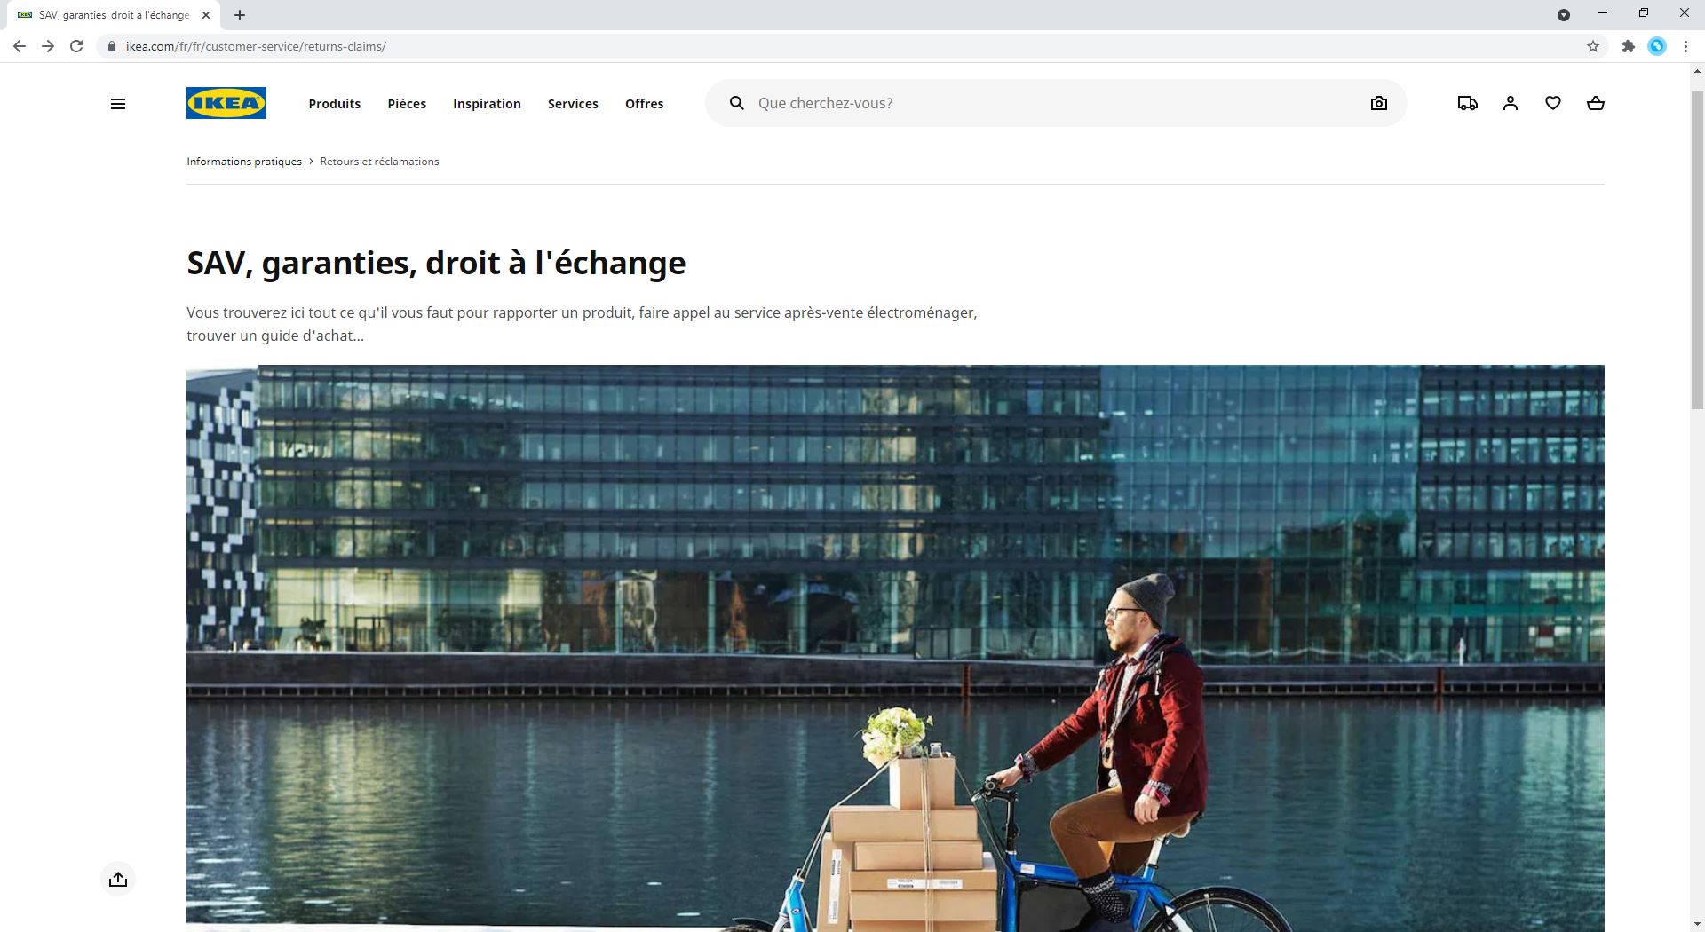Open Chrome three-dot menu

[1685, 46]
